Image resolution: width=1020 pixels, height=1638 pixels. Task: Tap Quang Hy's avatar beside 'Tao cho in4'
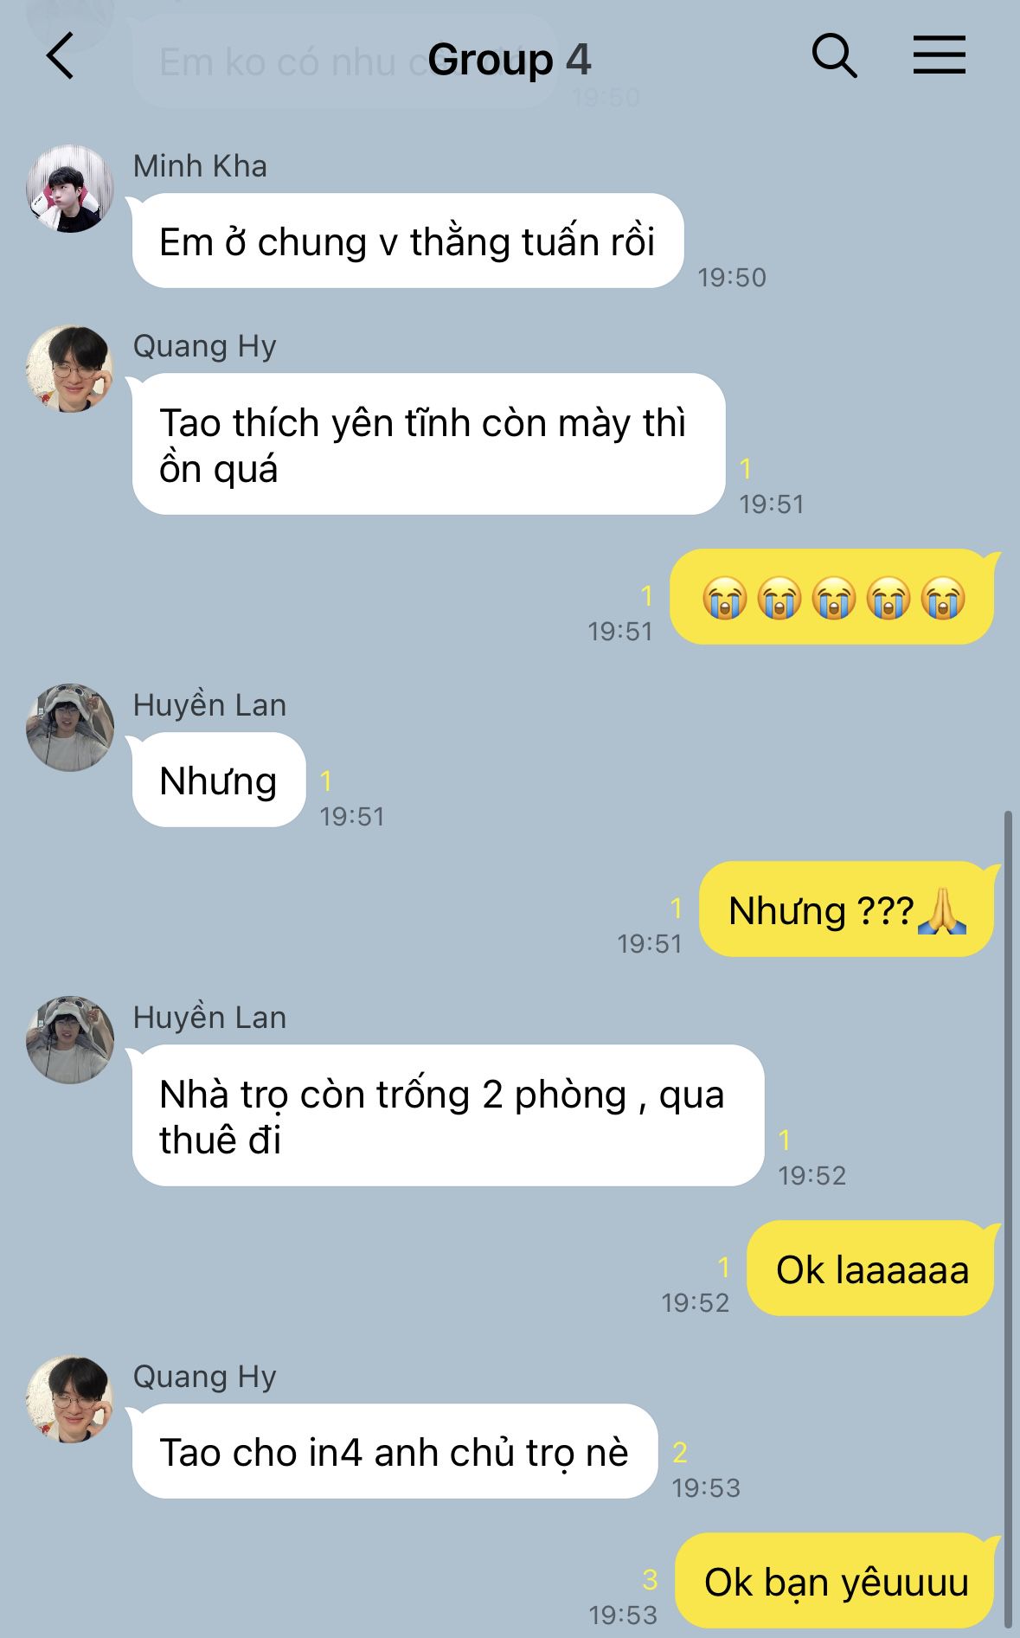click(x=70, y=1399)
